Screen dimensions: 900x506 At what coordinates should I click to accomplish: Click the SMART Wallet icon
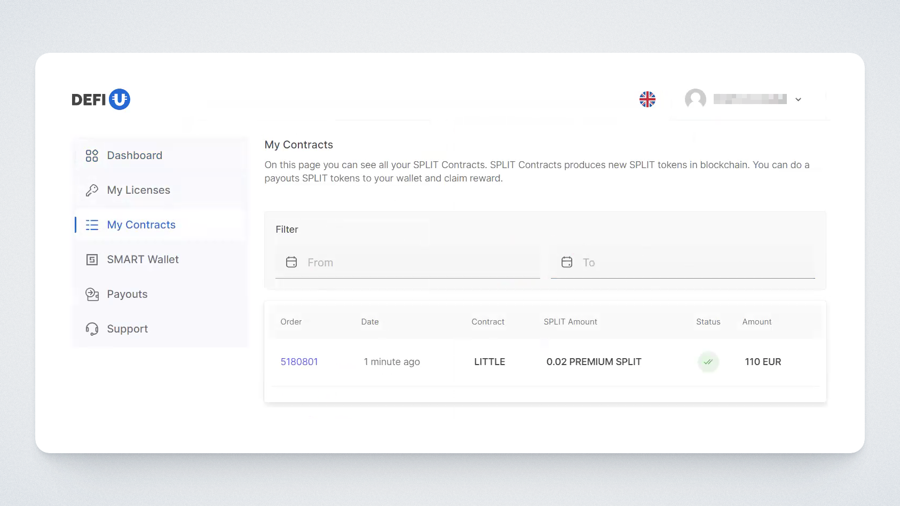point(92,260)
